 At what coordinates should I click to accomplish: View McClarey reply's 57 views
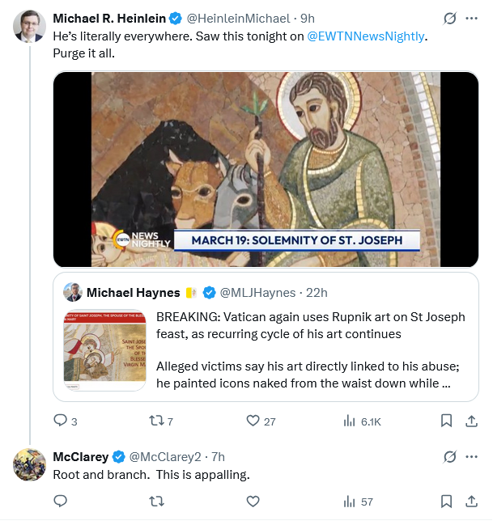[x=358, y=502]
